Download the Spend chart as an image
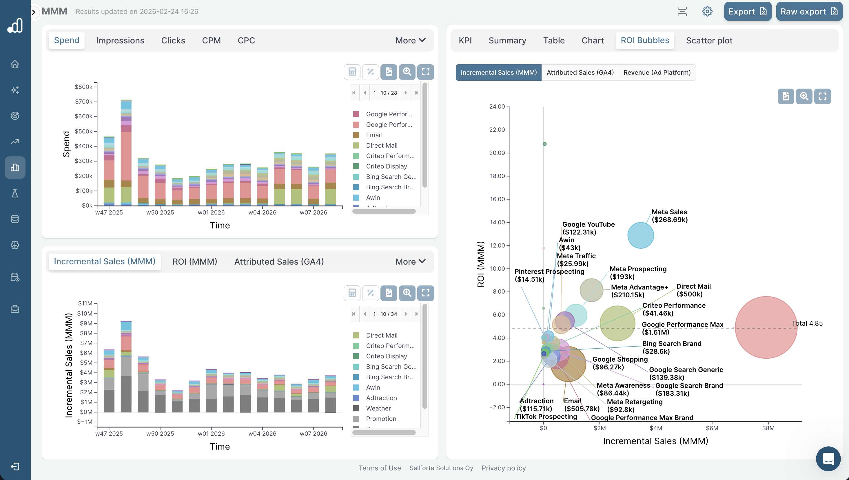This screenshot has width=849, height=480. point(389,72)
